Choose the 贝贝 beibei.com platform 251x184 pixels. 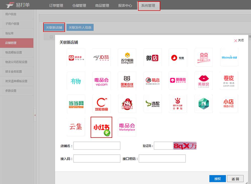(204, 57)
